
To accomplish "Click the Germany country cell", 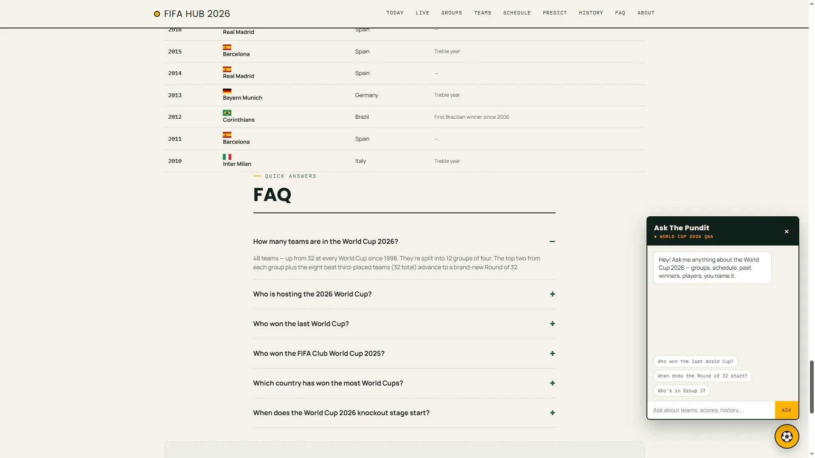I will click(367, 95).
